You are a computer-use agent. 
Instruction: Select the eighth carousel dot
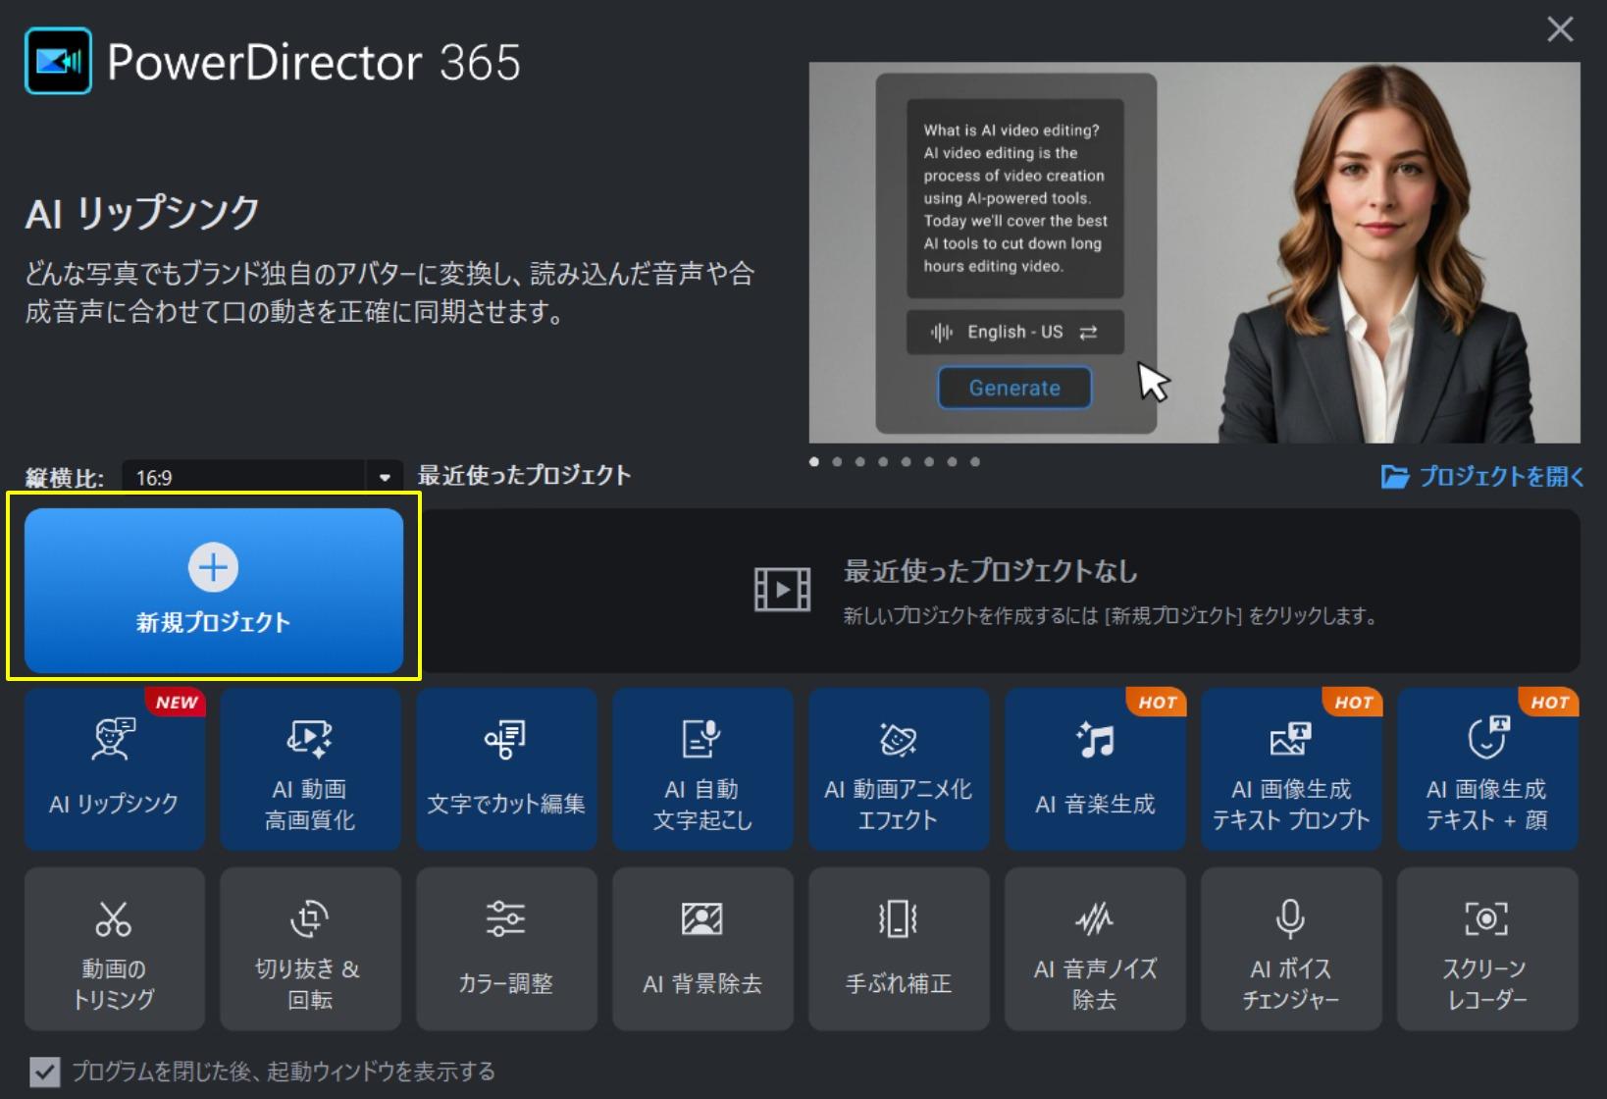(975, 461)
